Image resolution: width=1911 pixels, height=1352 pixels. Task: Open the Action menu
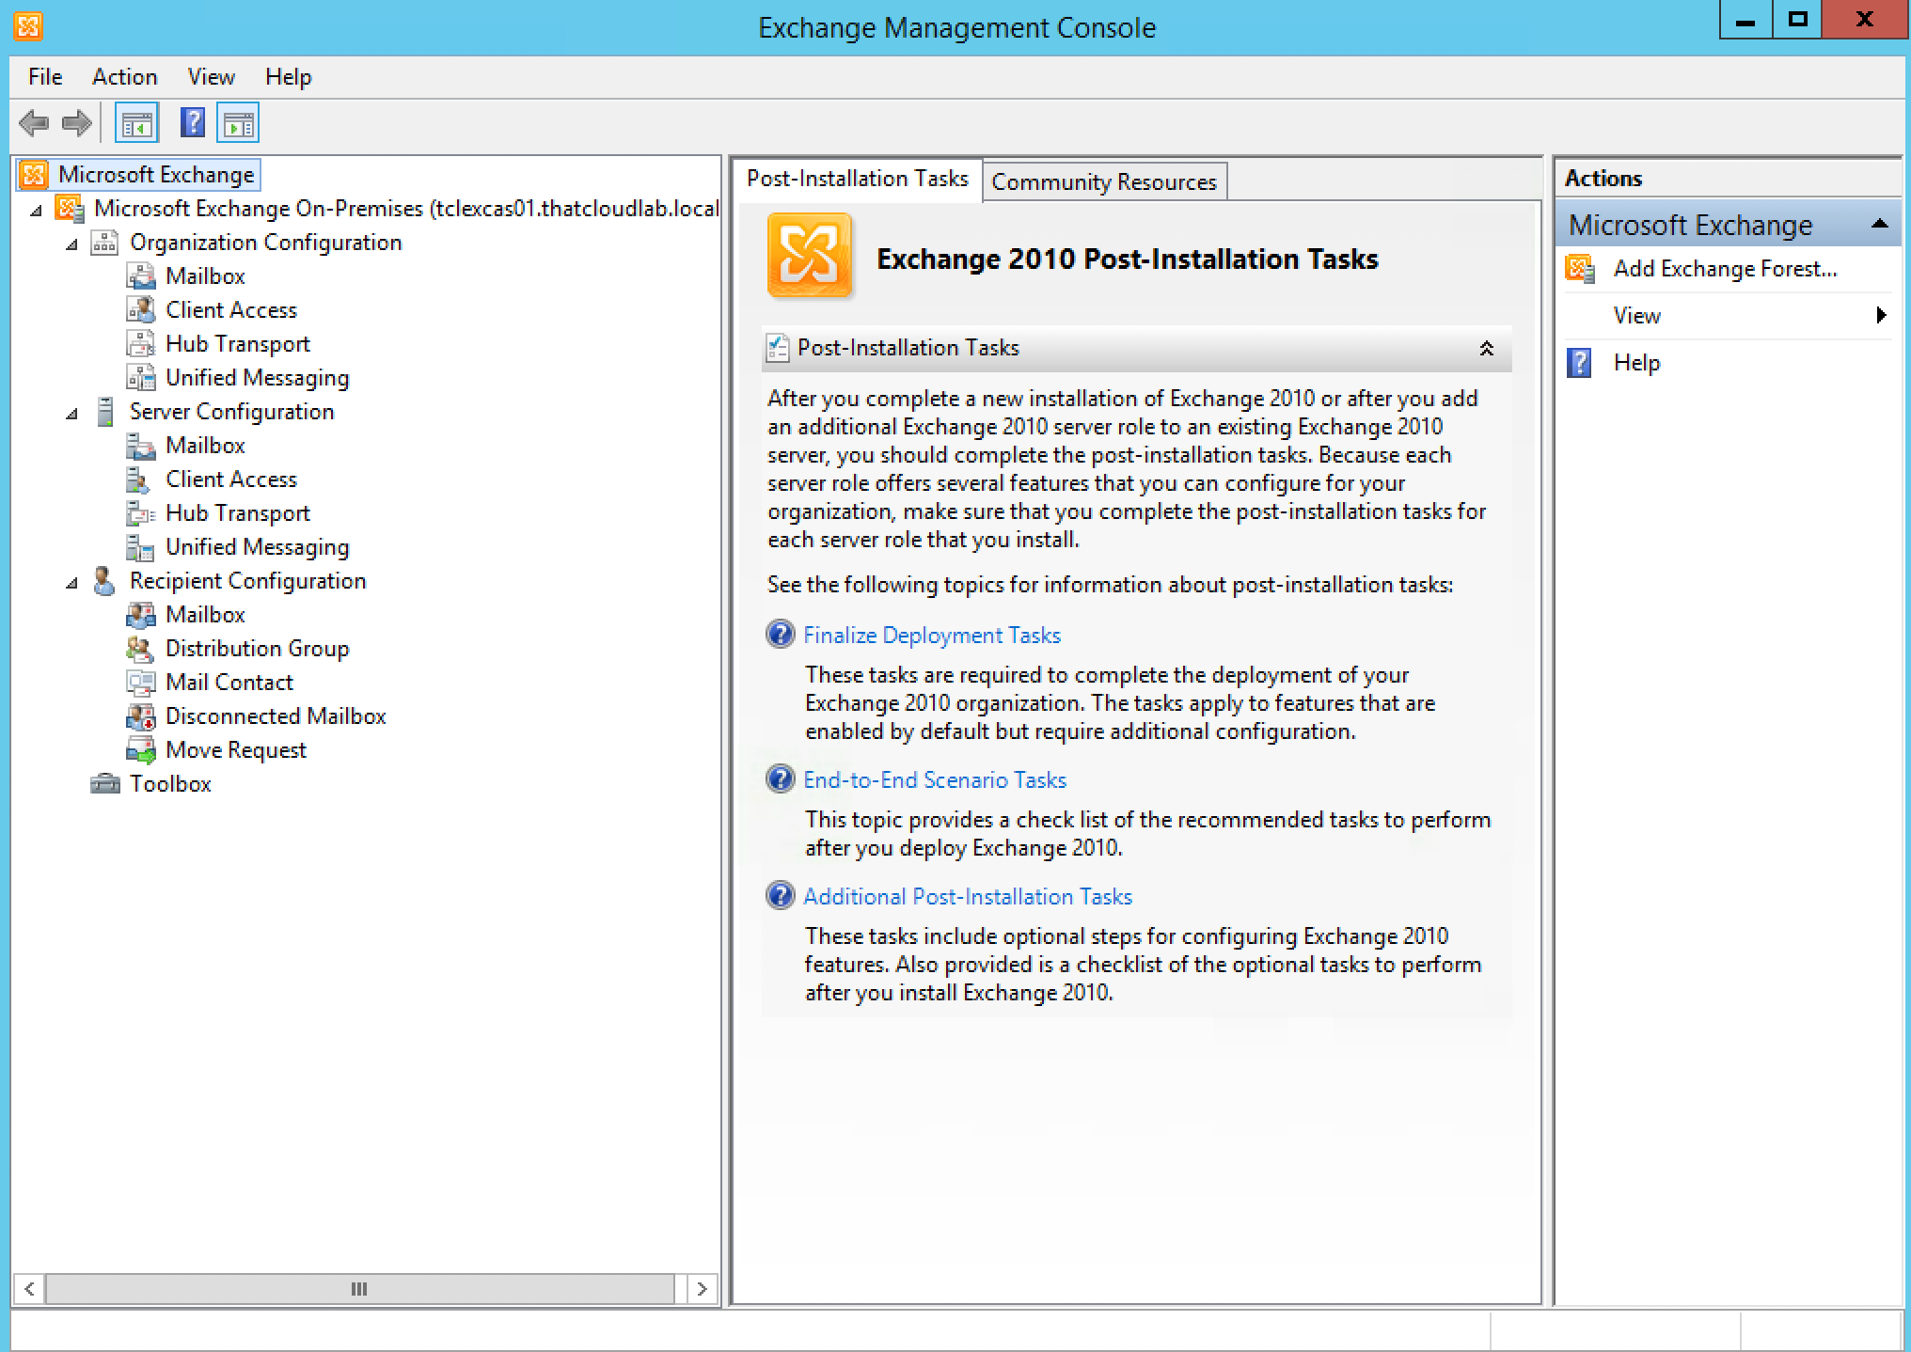tap(124, 77)
